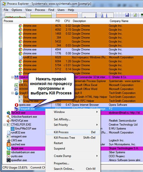Image resolution: width=143 pixels, height=172 pixels.
Task: Click the Skype.exe process icon
Action: click(9, 148)
